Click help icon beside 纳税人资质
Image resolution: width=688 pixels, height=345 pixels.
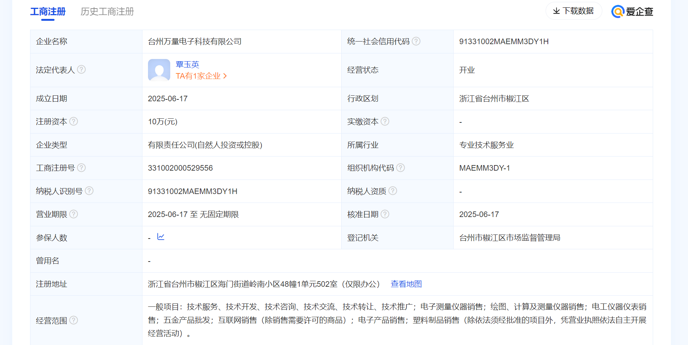(x=393, y=191)
